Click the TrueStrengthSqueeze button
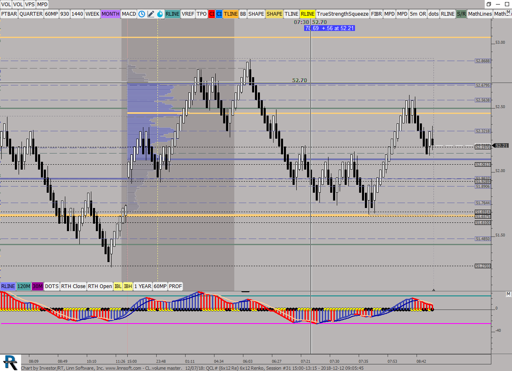512x371 pixels. pyautogui.click(x=343, y=14)
